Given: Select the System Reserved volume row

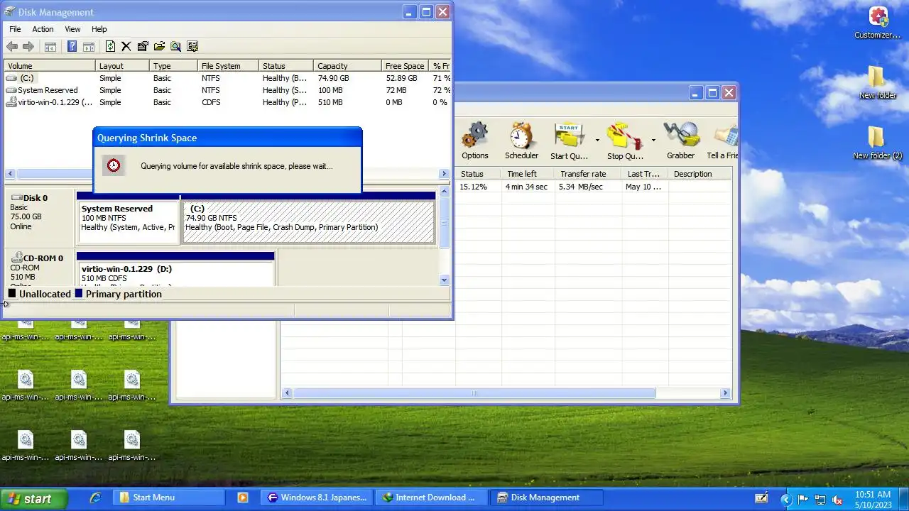Looking at the screenshot, I should 227,90.
